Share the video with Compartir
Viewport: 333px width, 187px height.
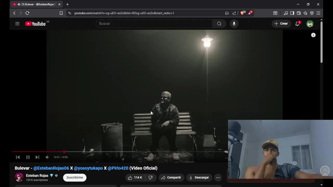point(171,178)
